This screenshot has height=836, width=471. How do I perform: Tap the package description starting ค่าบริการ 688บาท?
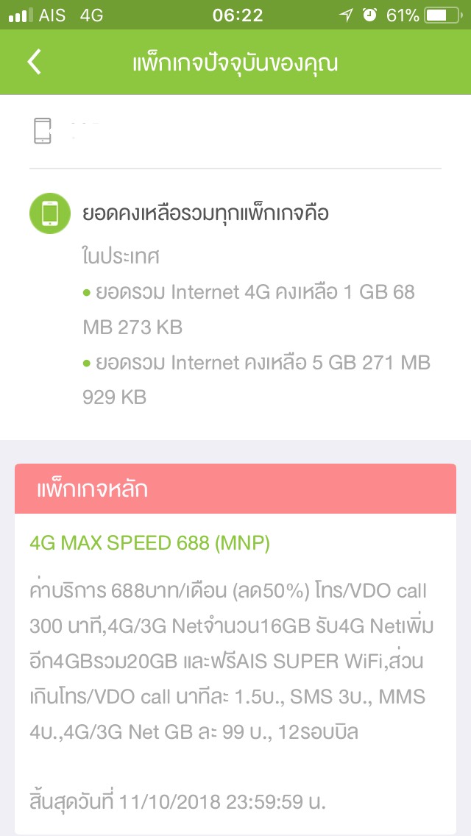pos(231,662)
